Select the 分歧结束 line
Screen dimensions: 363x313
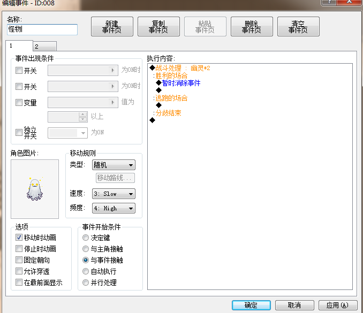pos(167,113)
